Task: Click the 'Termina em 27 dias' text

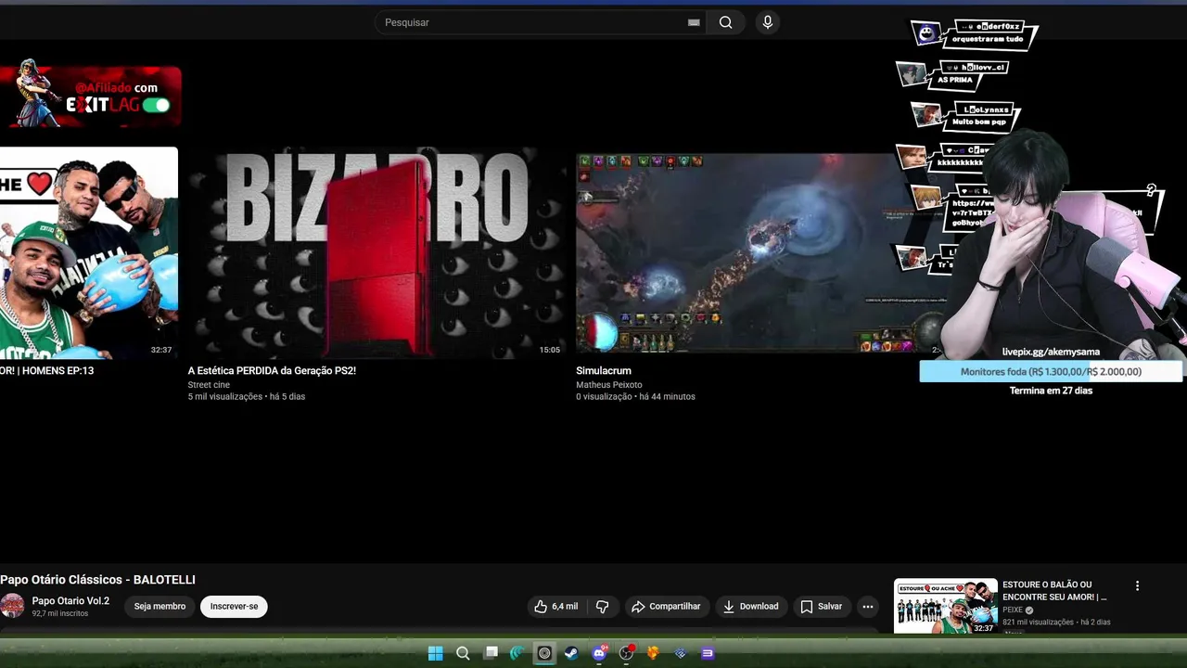Action: pyautogui.click(x=1051, y=391)
